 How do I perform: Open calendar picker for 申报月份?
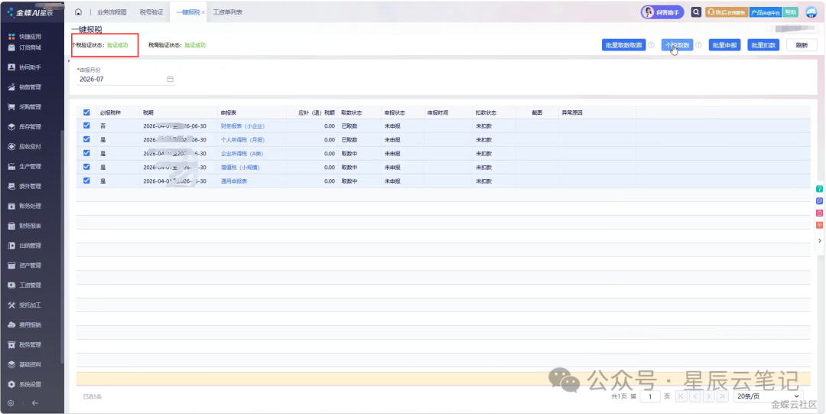tap(170, 79)
